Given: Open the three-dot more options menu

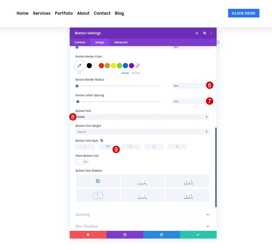Looking at the screenshot, I should coord(211,33).
